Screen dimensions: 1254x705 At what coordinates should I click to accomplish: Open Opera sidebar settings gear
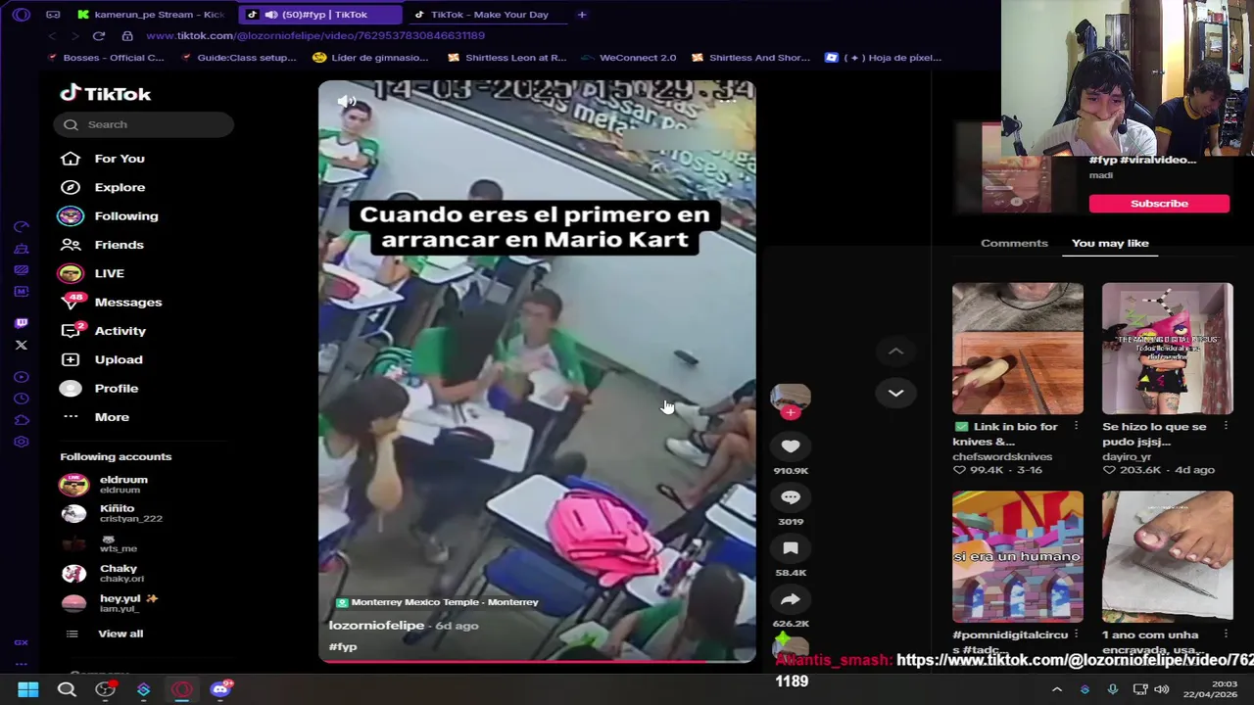click(x=22, y=442)
